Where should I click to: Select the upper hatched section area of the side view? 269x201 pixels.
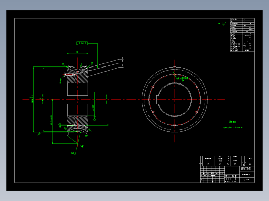pyautogui.click(x=78, y=76)
